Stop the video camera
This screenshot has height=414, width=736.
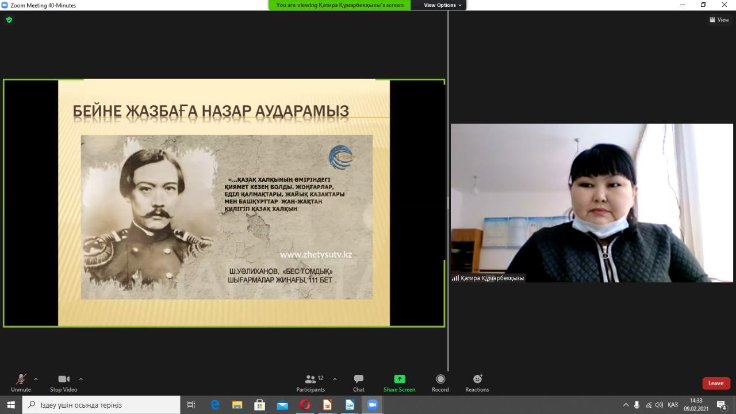coord(63,382)
